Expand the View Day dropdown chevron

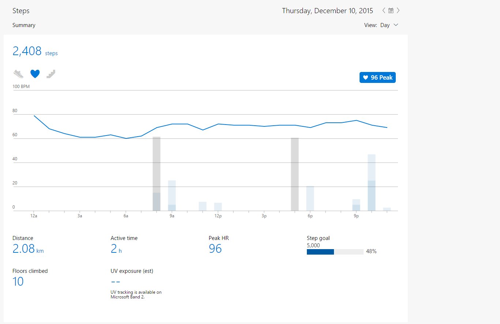[x=395, y=25]
